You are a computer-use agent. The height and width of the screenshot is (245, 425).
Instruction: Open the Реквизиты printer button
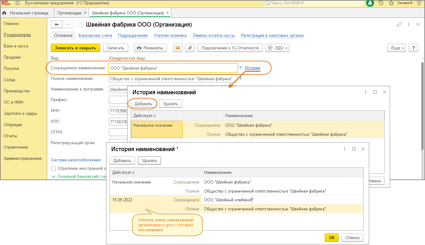151,48
